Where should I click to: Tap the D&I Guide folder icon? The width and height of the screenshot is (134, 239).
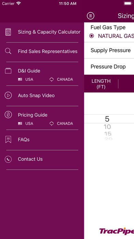pyautogui.click(x=8, y=71)
